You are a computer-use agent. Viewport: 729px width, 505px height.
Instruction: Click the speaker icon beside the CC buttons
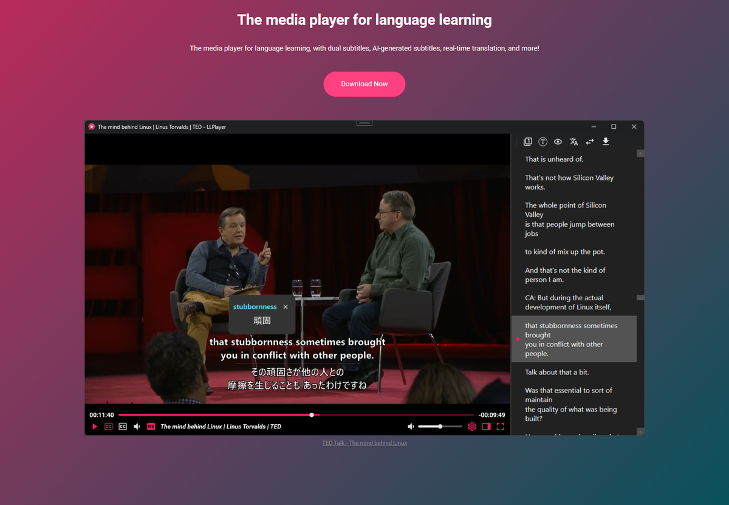(137, 427)
